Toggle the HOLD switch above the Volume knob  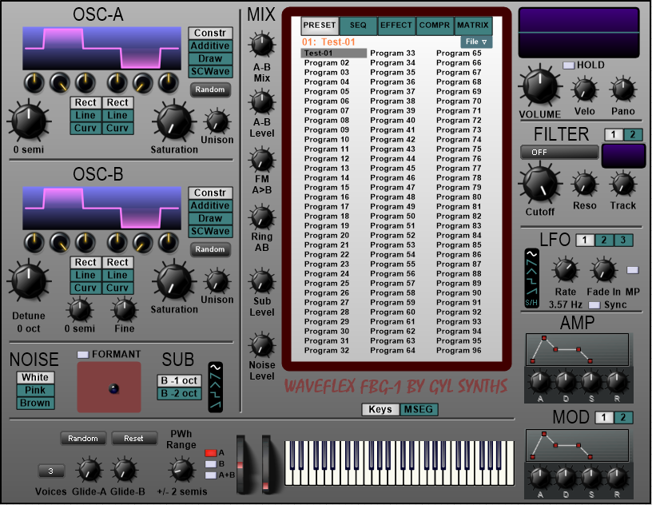pos(569,65)
